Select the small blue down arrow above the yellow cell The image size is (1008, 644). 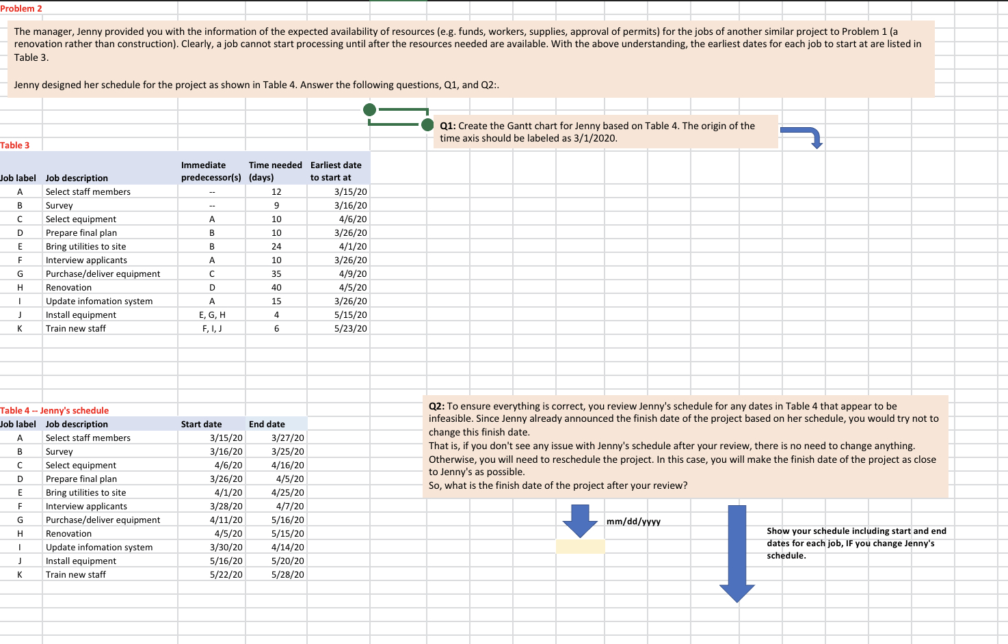(x=579, y=519)
